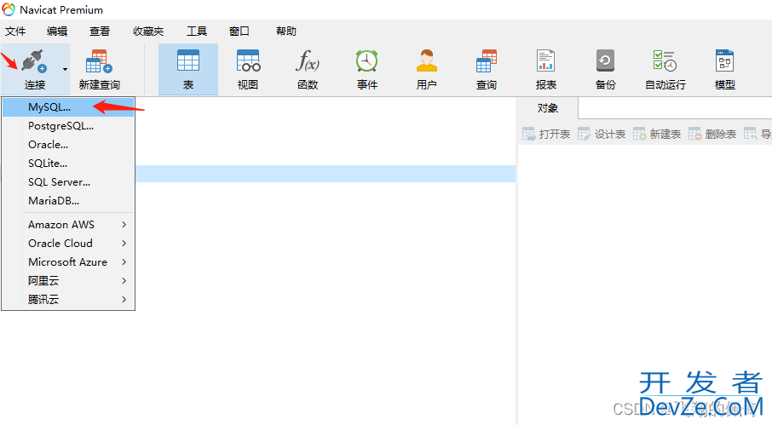The image size is (772, 425).
Task: Open the 查看 (View) menu
Action: 100,32
